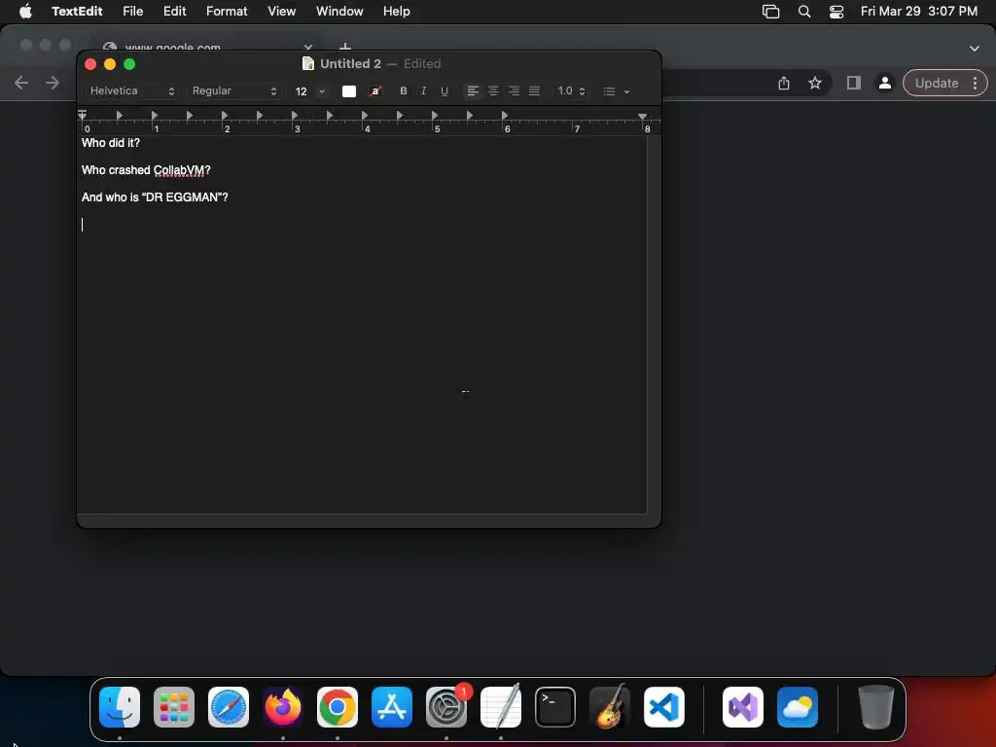996x747 pixels.
Task: Click the Stage Manager windows icon in menu bar
Action: click(770, 12)
